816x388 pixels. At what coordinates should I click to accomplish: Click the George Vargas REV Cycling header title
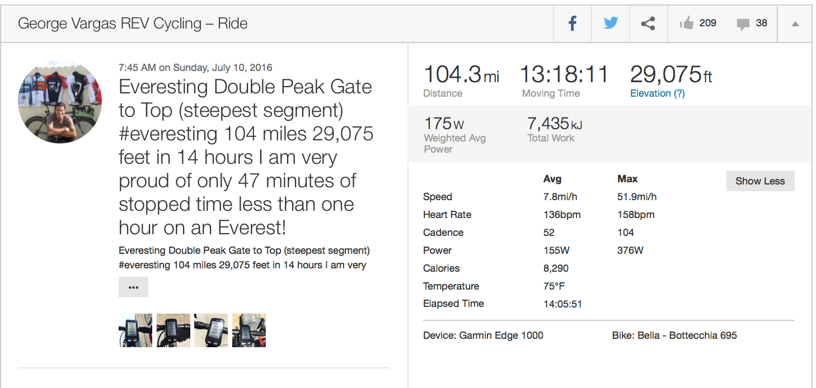pos(133,23)
